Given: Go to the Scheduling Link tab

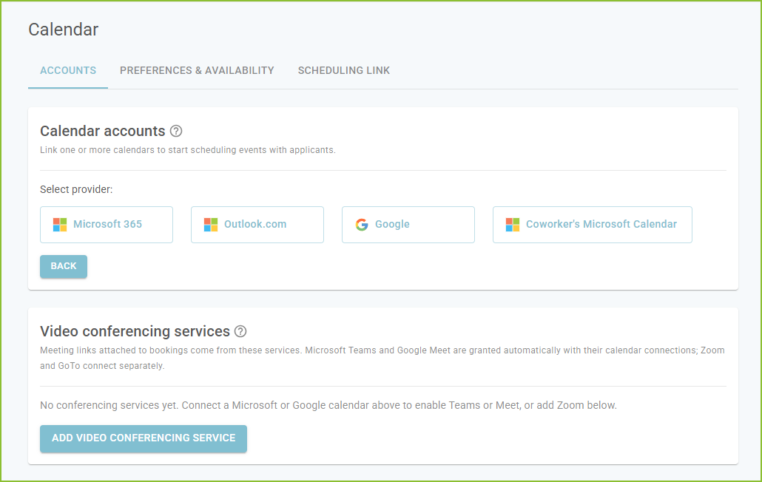Looking at the screenshot, I should pos(344,70).
